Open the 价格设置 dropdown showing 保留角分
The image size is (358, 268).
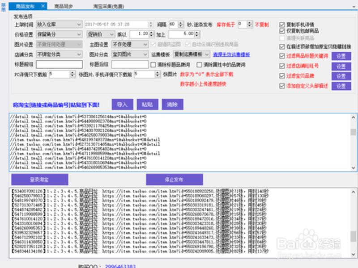coord(59,34)
